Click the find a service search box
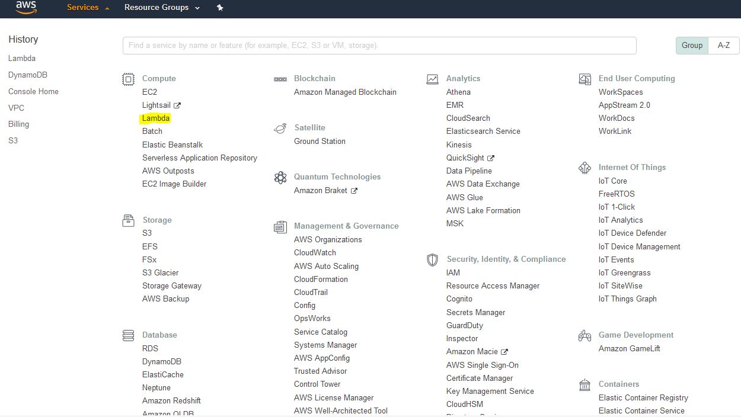 click(x=379, y=46)
